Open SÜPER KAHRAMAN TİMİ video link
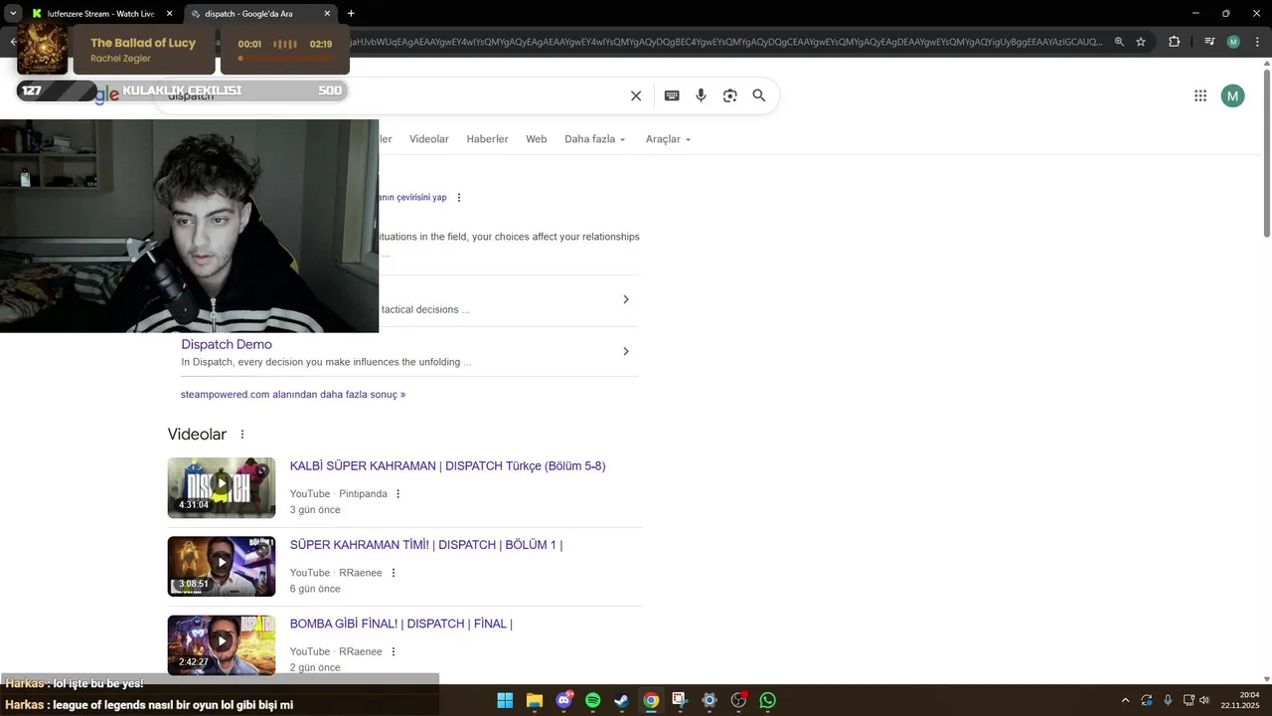The image size is (1272, 716). tap(426, 545)
